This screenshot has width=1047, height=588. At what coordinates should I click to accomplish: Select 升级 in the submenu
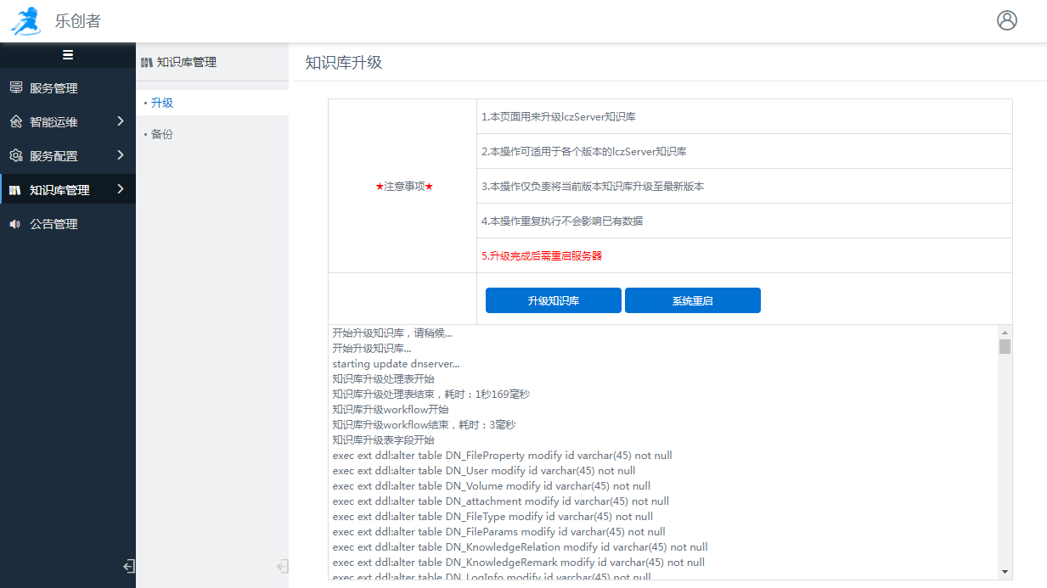coord(161,103)
